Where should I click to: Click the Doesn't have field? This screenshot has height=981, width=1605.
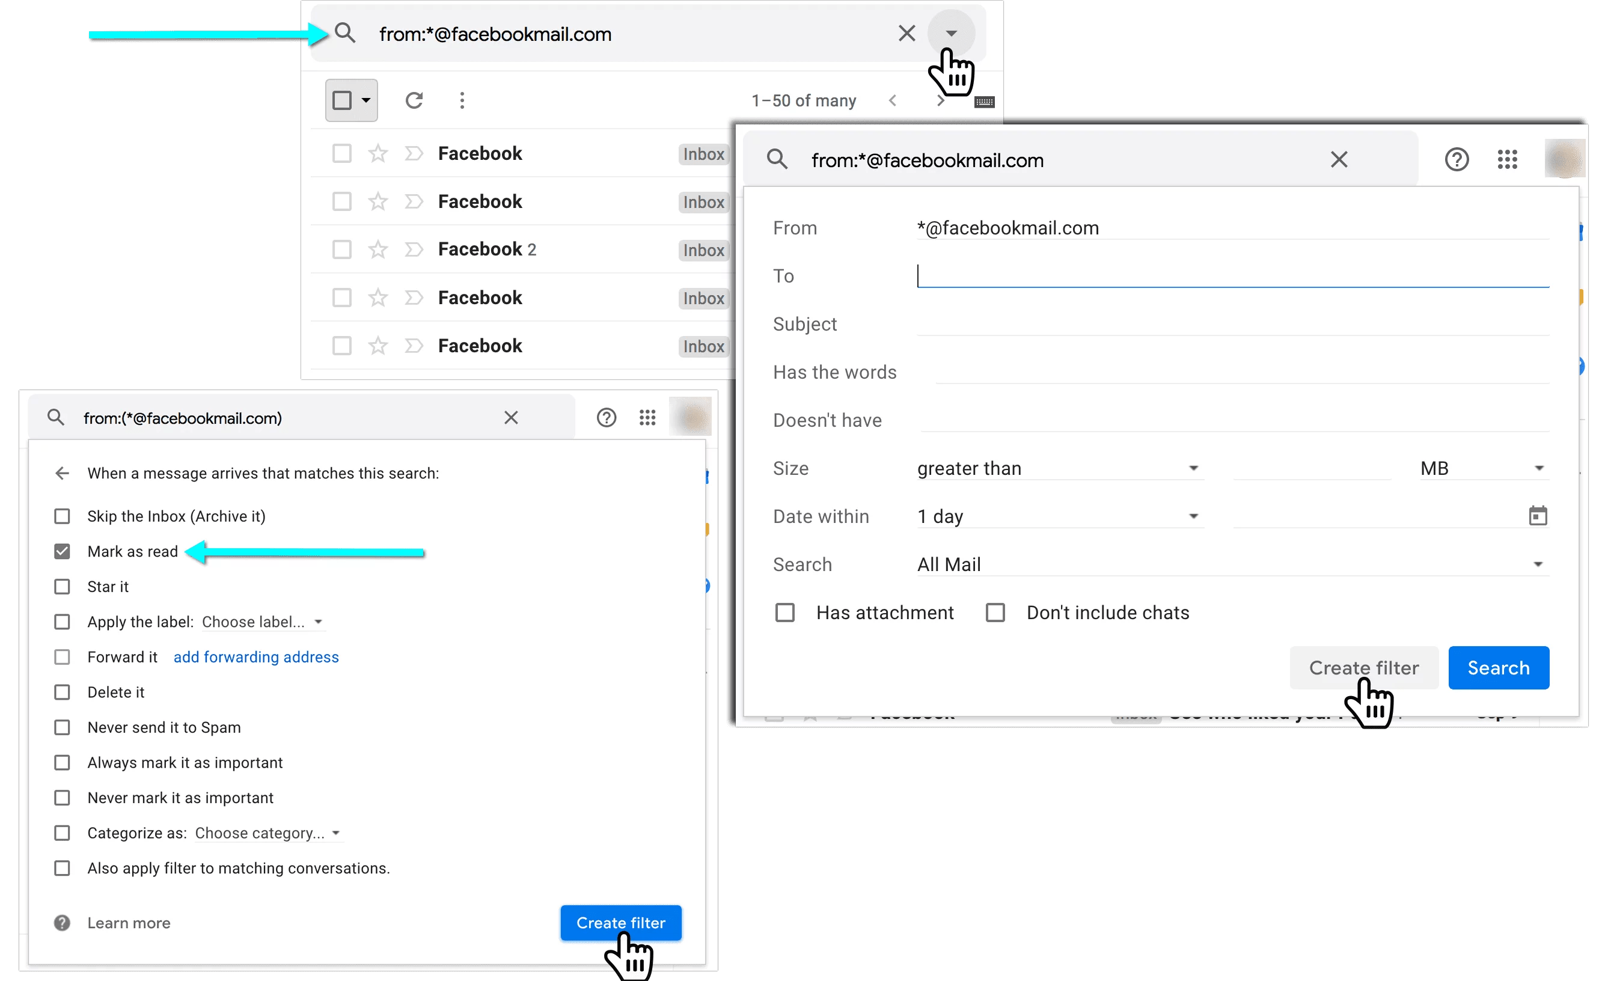click(x=1234, y=420)
